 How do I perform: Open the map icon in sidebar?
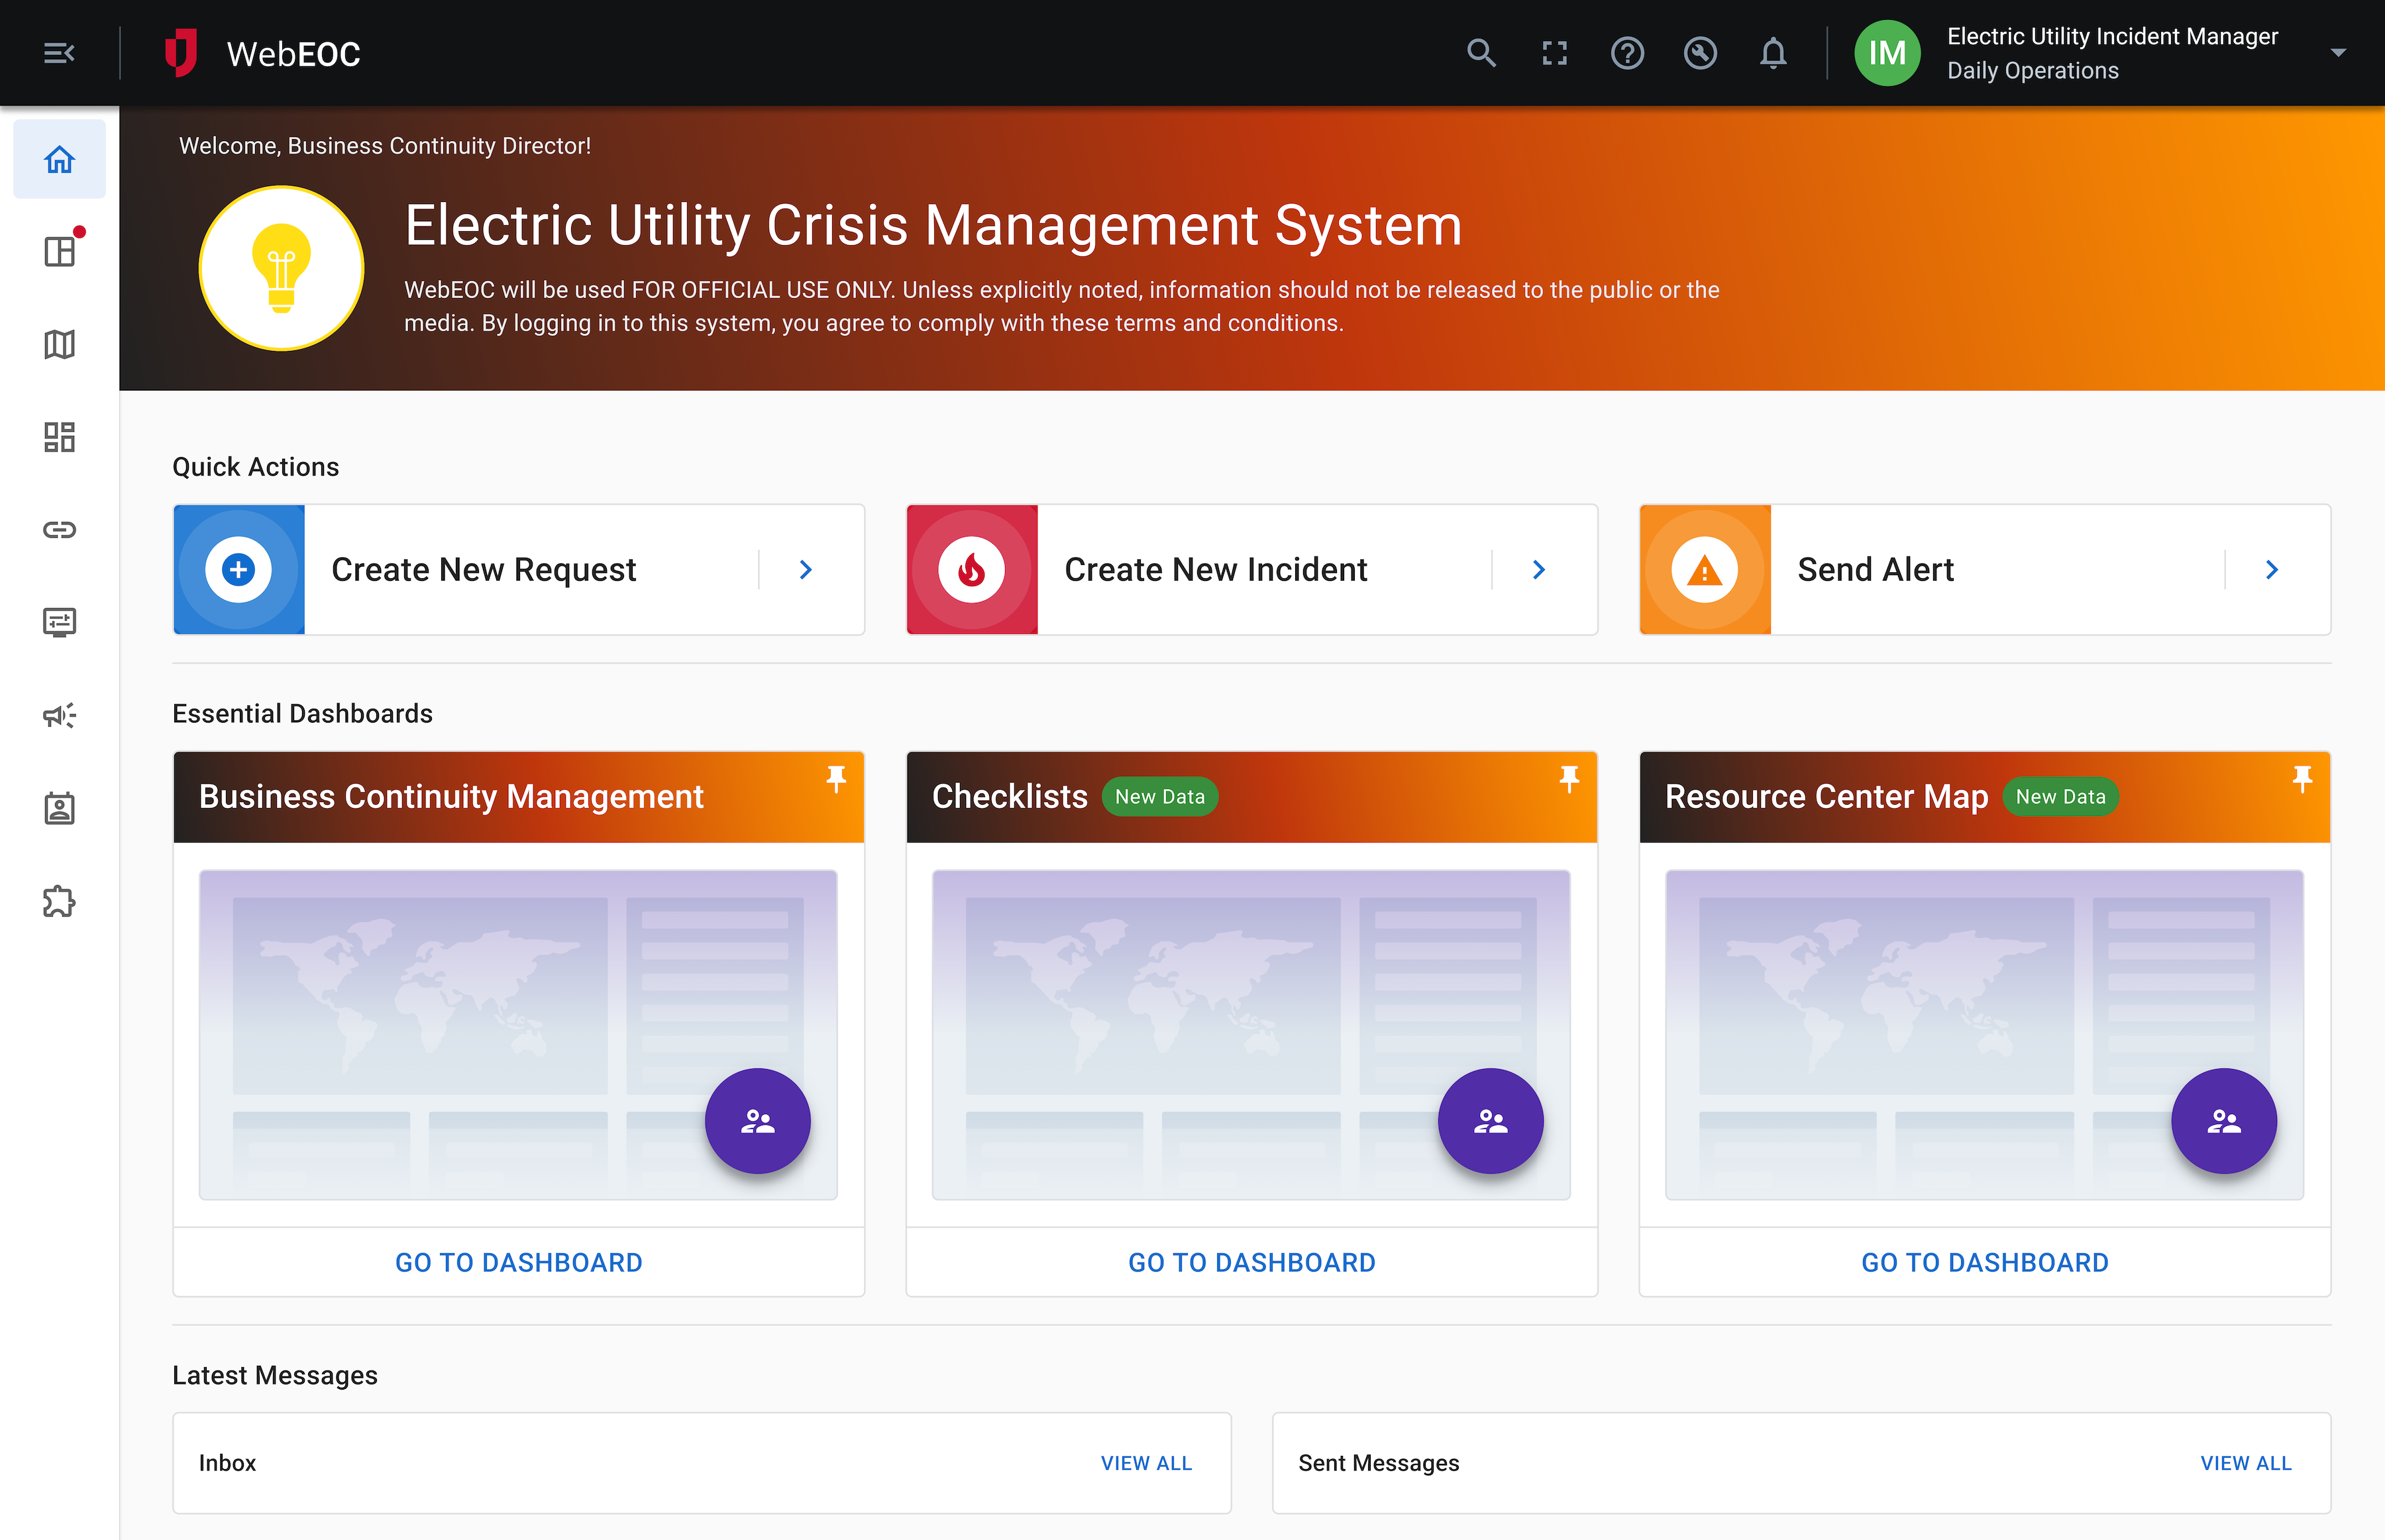(59, 344)
